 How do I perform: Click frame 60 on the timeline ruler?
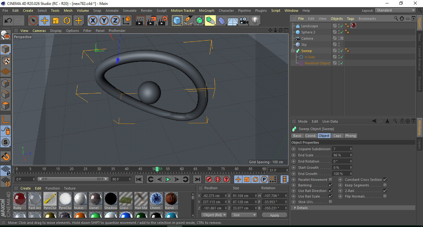click(x=181, y=169)
